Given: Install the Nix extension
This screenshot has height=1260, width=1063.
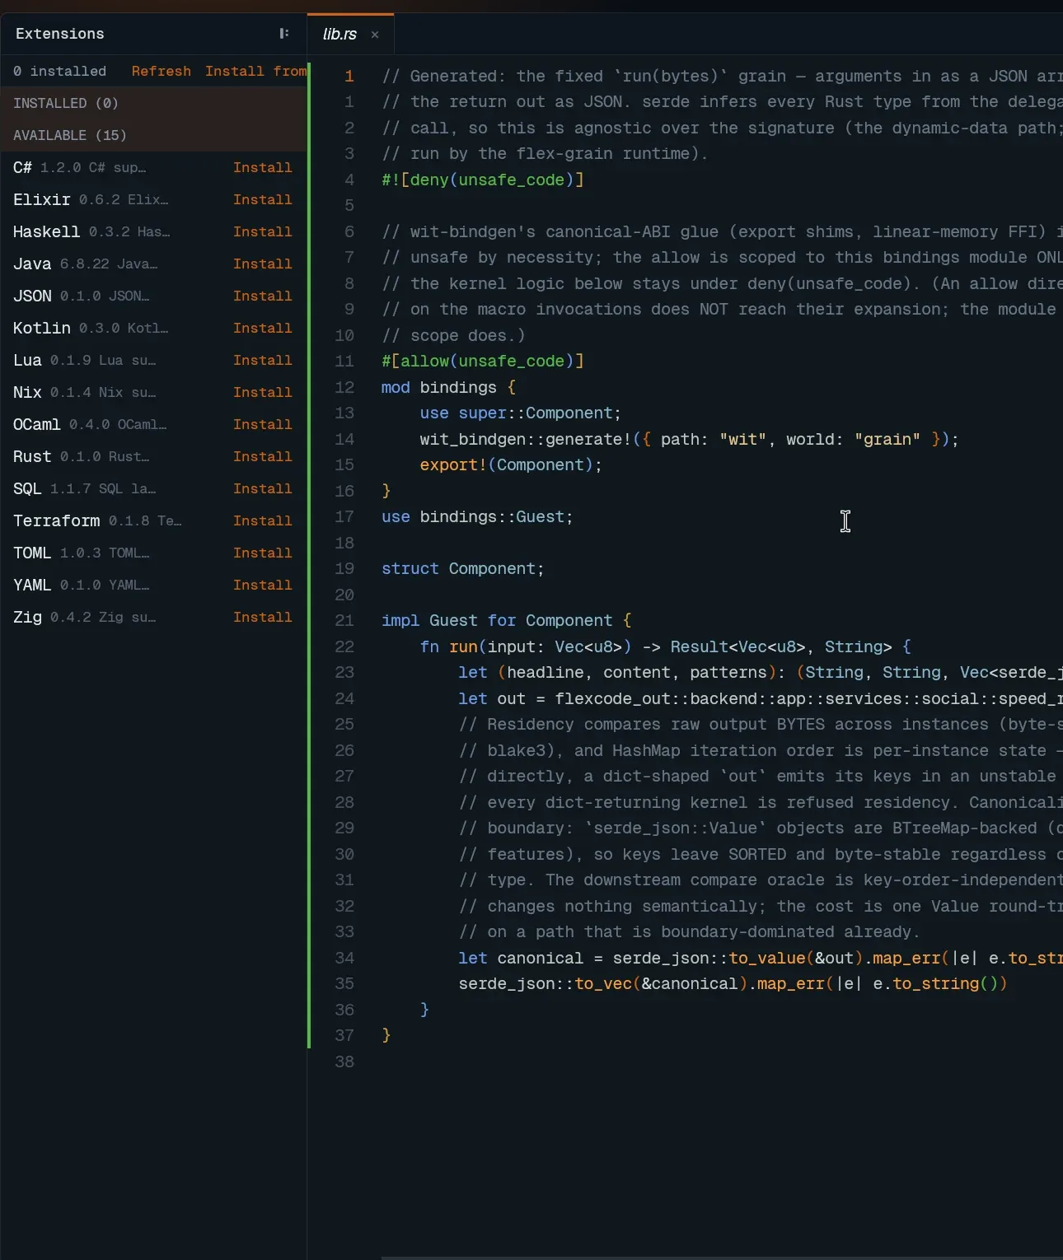Looking at the screenshot, I should (x=263, y=393).
